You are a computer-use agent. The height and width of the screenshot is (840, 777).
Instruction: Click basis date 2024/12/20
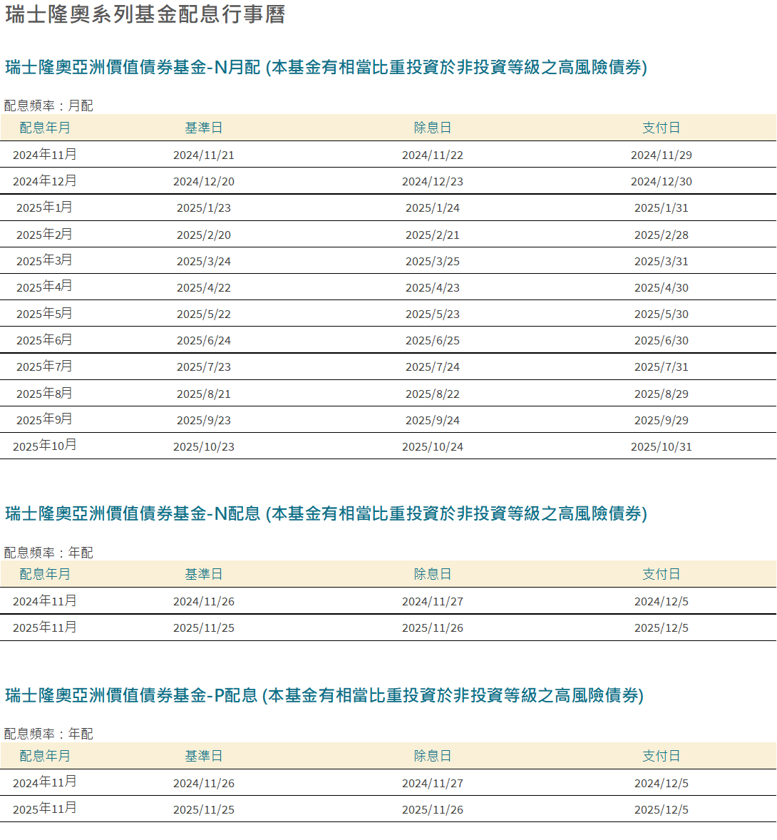[x=204, y=182]
